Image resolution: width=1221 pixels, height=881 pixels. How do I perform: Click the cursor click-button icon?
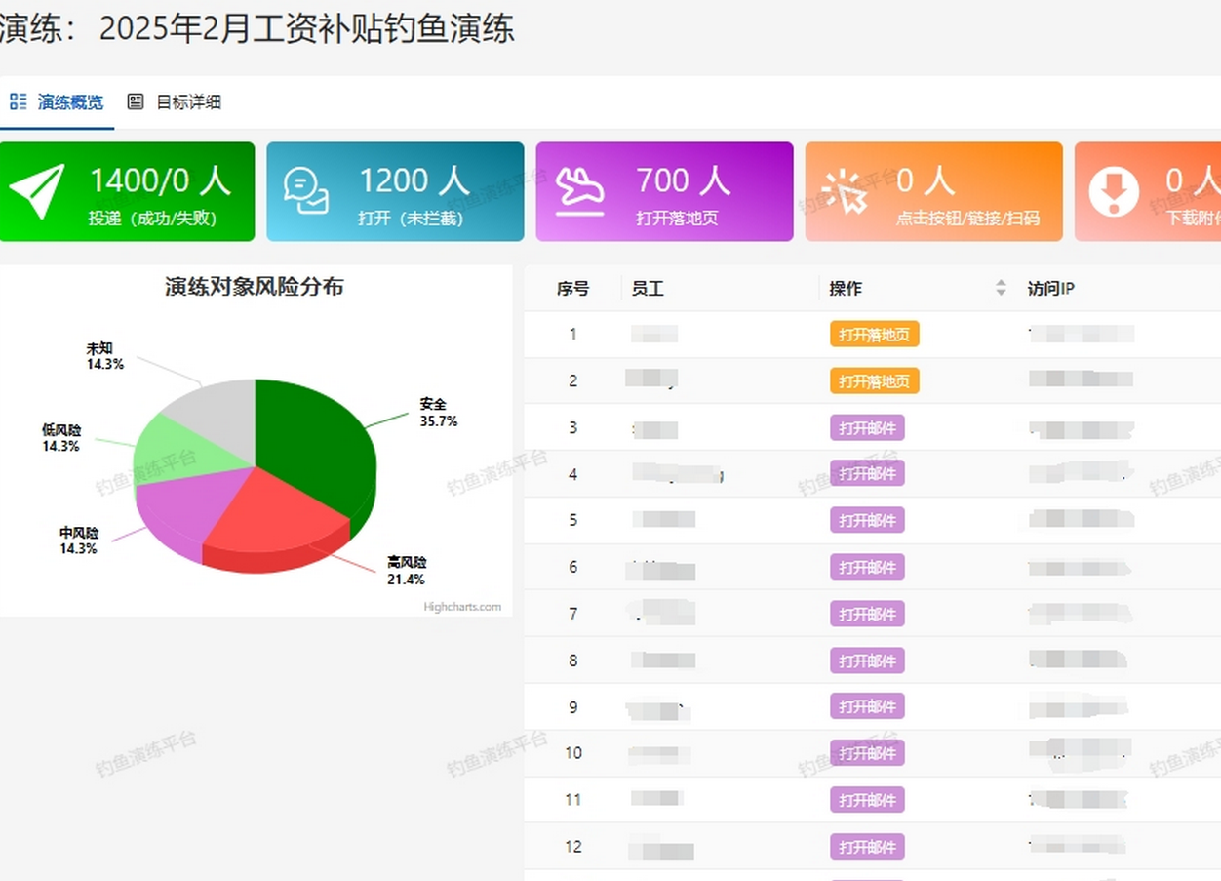click(x=845, y=191)
